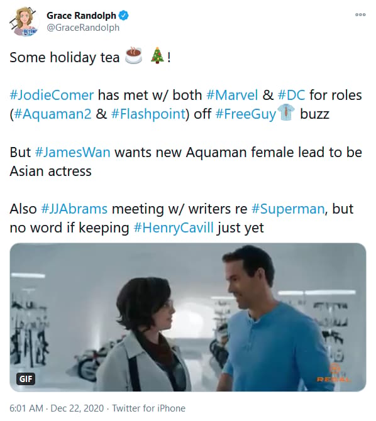Image resolution: width=376 pixels, height=421 pixels.
Task: Follow the #DC hashtag link
Action: [291, 95]
